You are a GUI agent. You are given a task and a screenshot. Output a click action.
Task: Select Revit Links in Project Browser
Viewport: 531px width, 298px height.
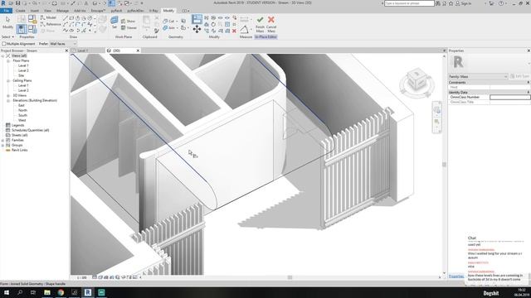(x=19, y=150)
